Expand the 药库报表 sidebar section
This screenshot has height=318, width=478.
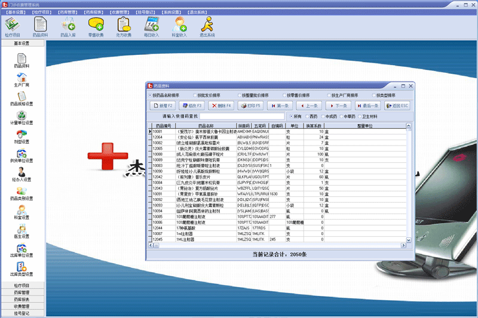[22, 300]
